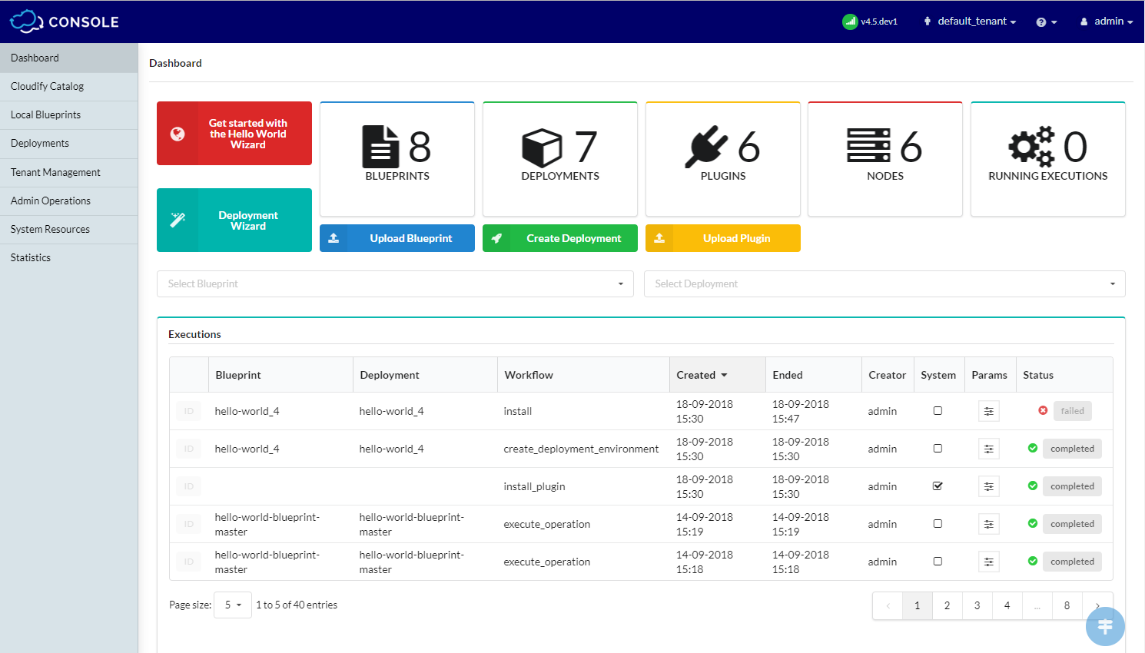Show params for 15:18 execute_operation execution

(989, 562)
